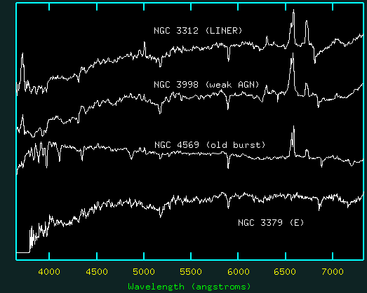Click the 6000 wavelength axis label
The image size is (367, 293).
point(238,272)
